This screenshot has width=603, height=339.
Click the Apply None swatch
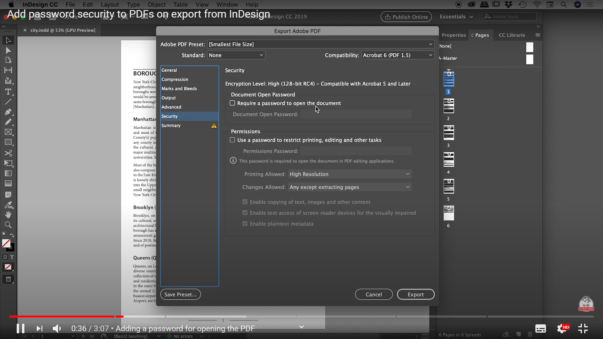pyautogui.click(x=8, y=267)
